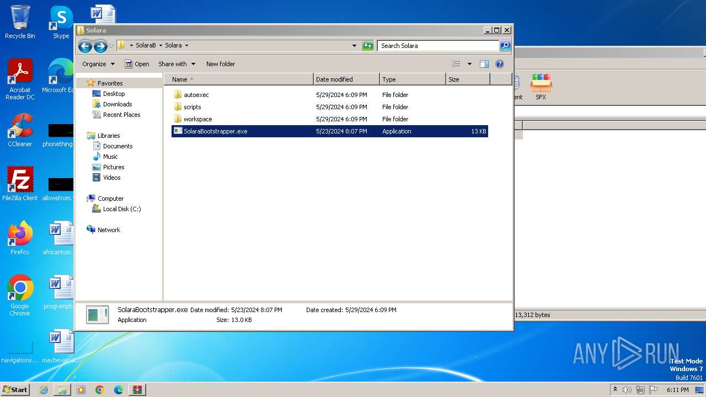Open Chrome from the taskbar
Viewport: 706px width, 397px height.
[100, 390]
